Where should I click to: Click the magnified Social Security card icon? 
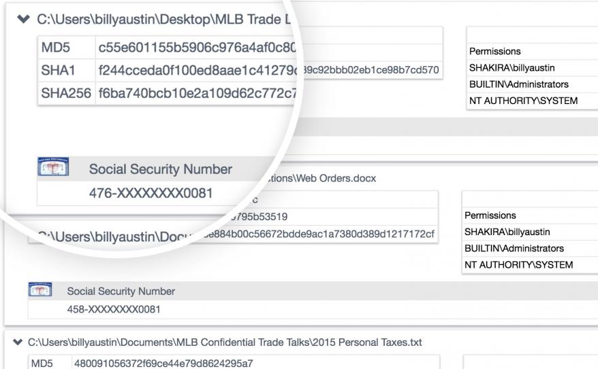click(52, 169)
